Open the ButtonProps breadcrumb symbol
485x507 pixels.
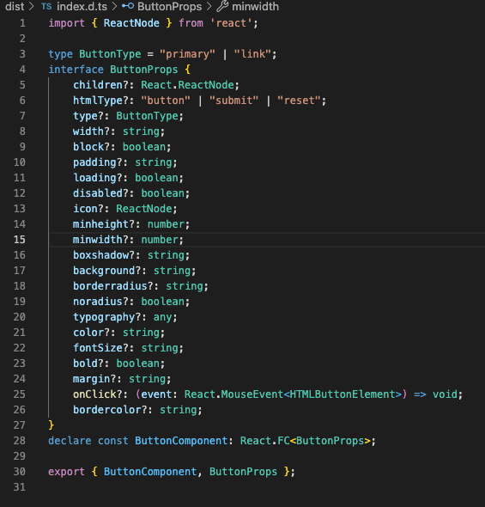coord(169,7)
